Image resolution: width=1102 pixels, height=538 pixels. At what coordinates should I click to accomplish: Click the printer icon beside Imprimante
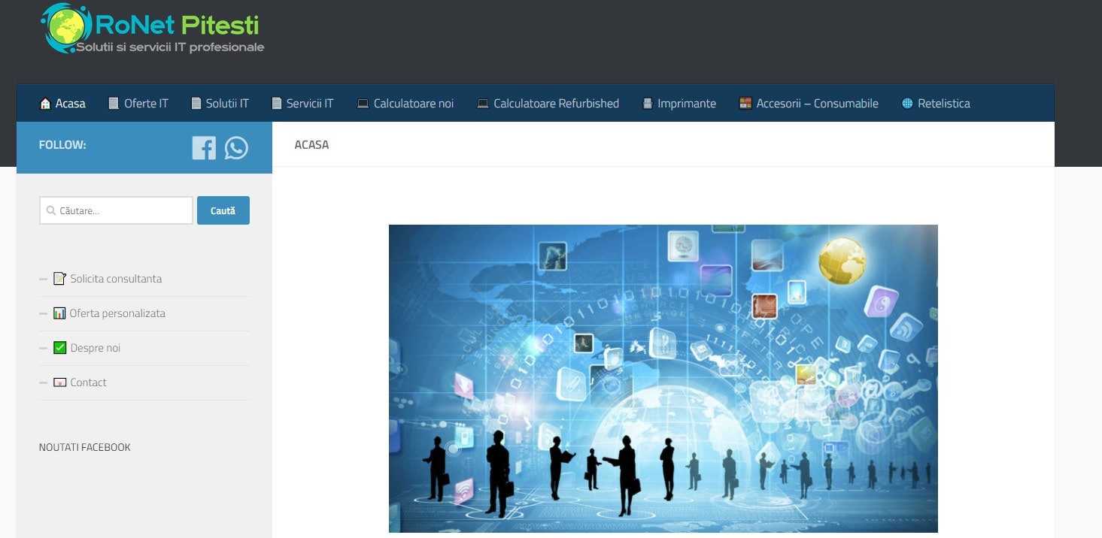point(647,104)
